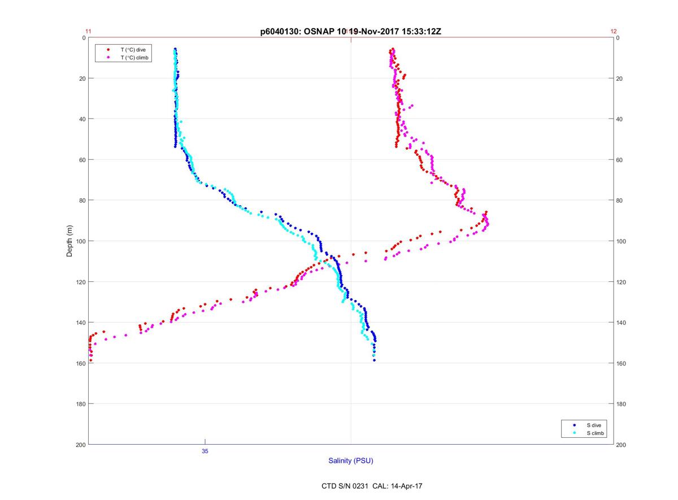The width and height of the screenshot is (678, 500).
Task: Click the dark blue marker beside 'S dive'
Action: pos(574,425)
